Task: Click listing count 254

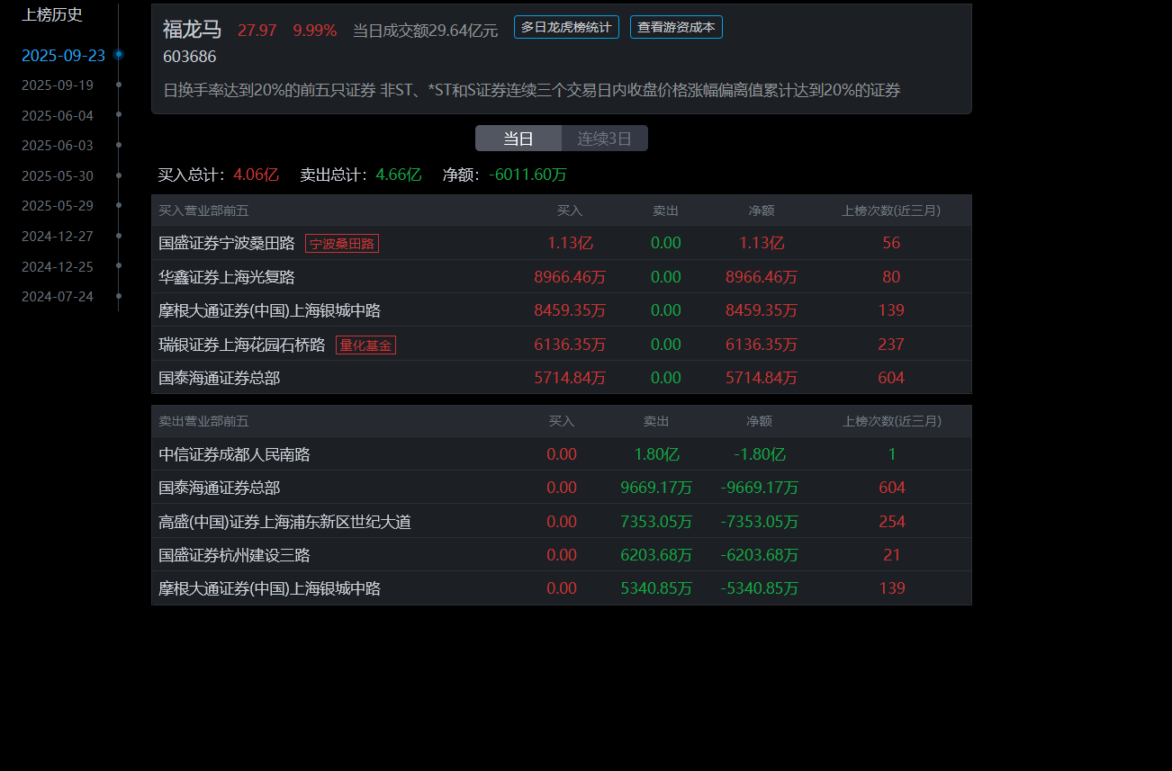Action: point(892,522)
